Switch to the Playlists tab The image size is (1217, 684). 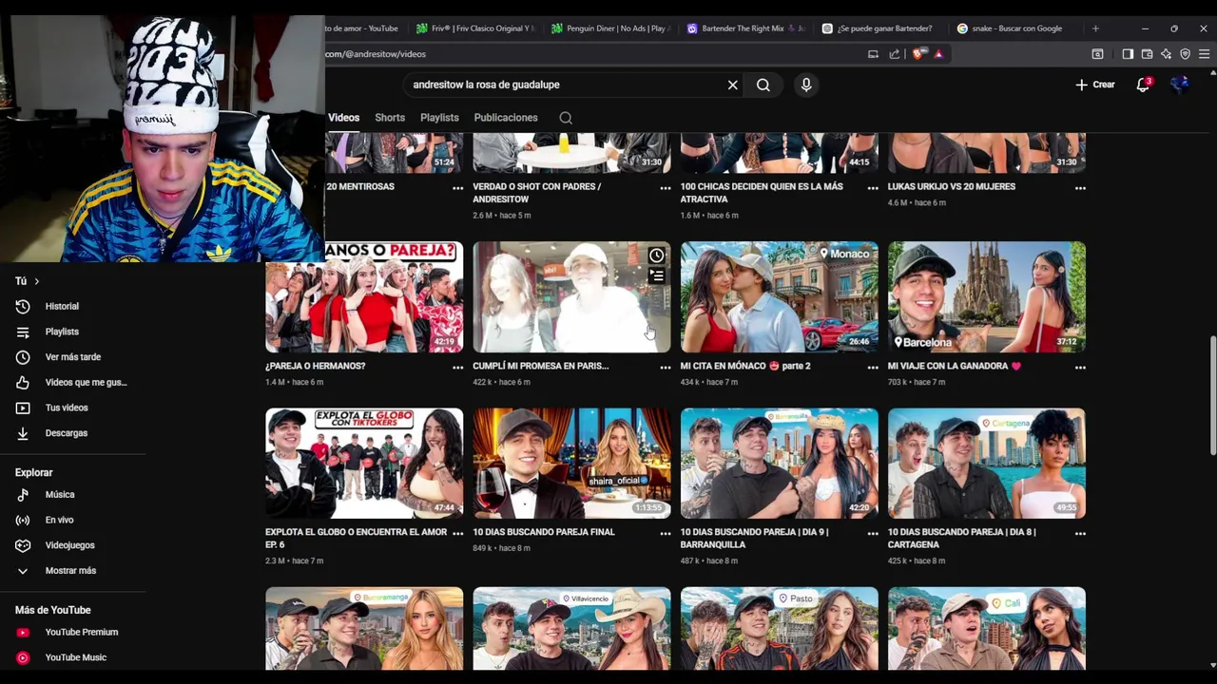click(439, 118)
